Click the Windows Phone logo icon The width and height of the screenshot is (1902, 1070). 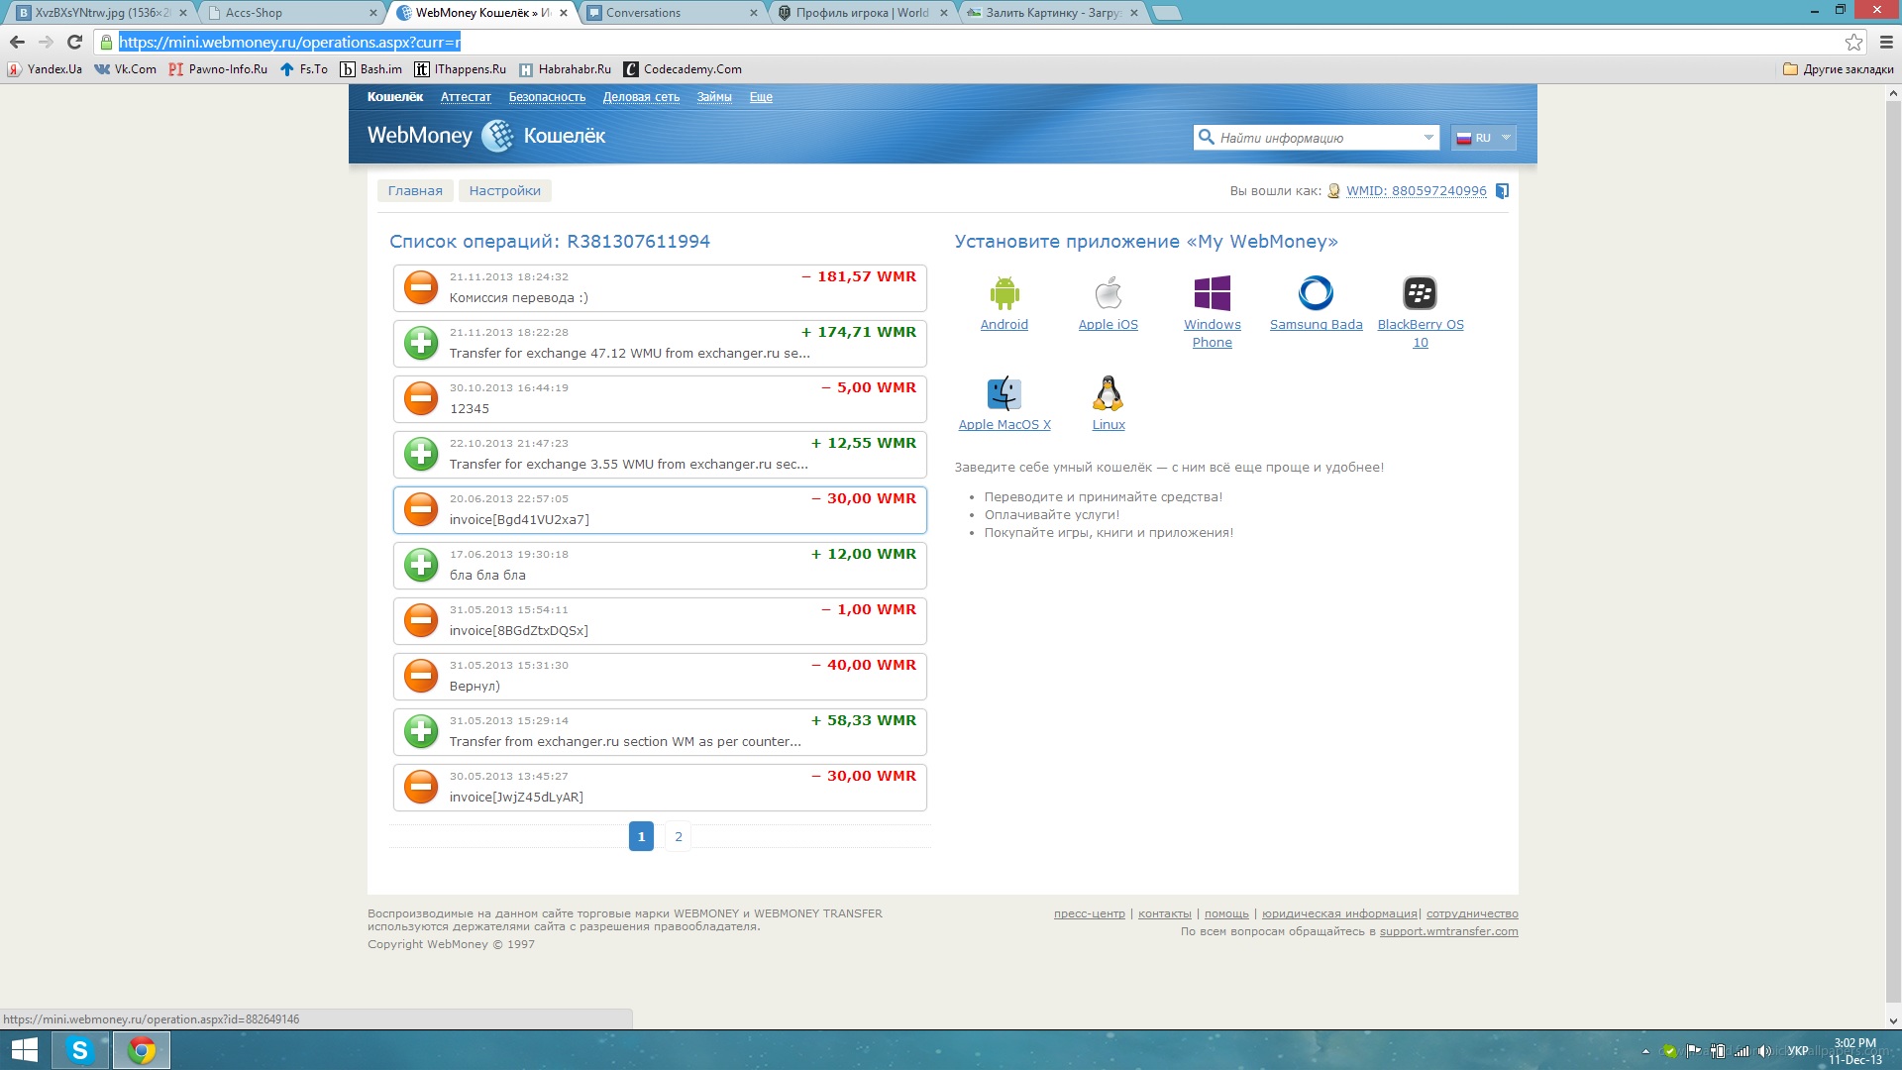(x=1212, y=293)
